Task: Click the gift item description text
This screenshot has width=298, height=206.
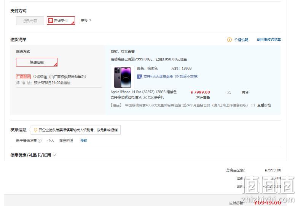Action: point(186,105)
